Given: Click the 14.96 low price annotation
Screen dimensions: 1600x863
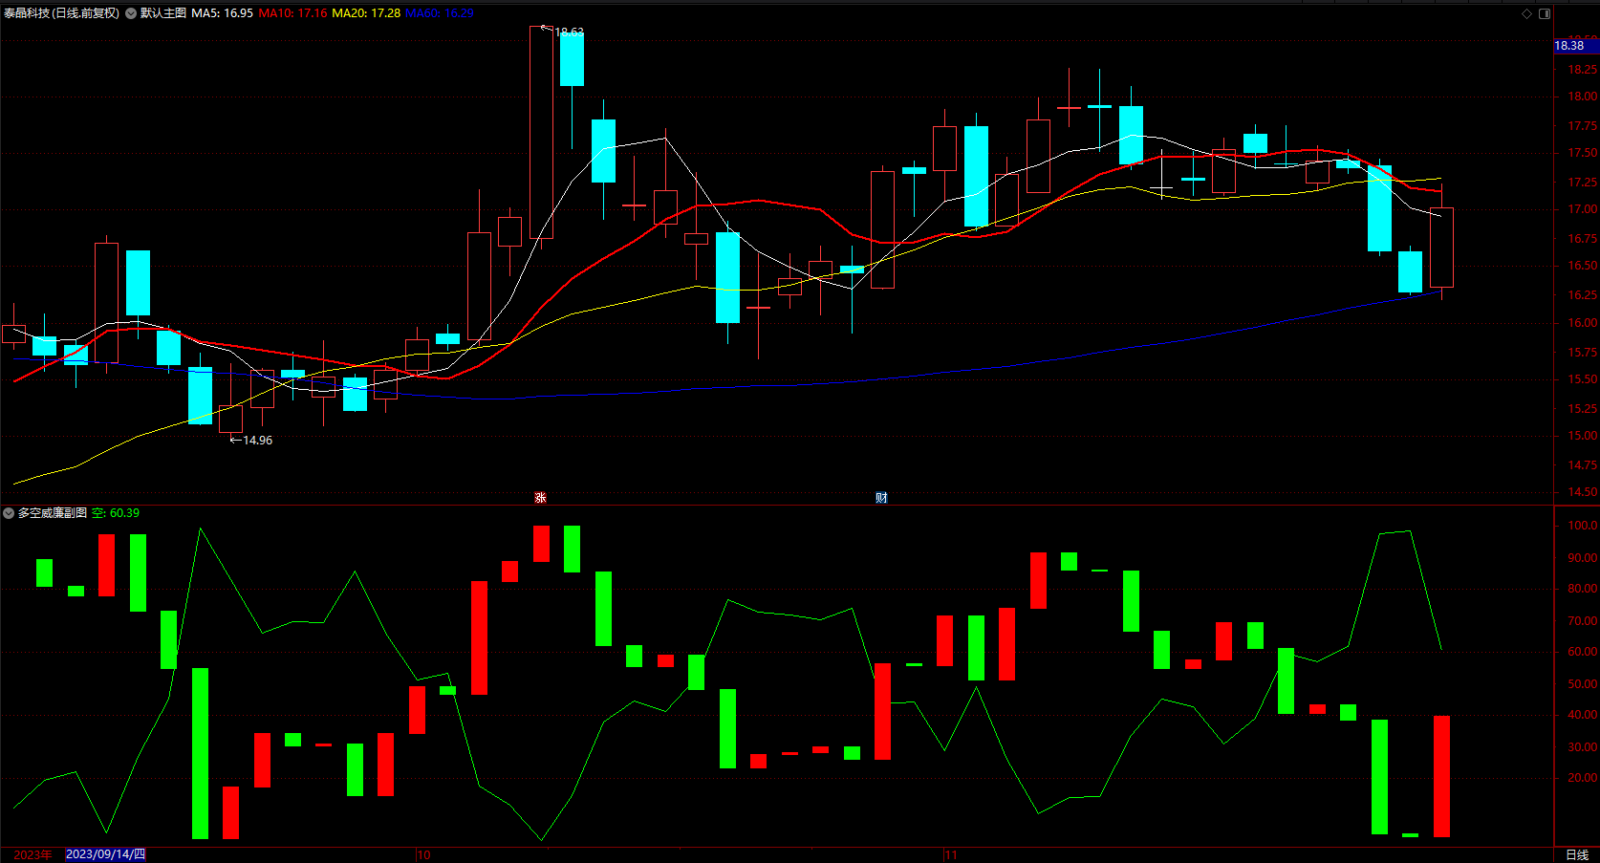Looking at the screenshot, I should [251, 441].
